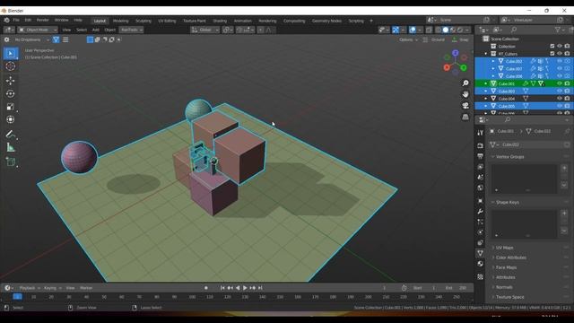
Task: Open the Output properties tab
Action: [x=481, y=156]
